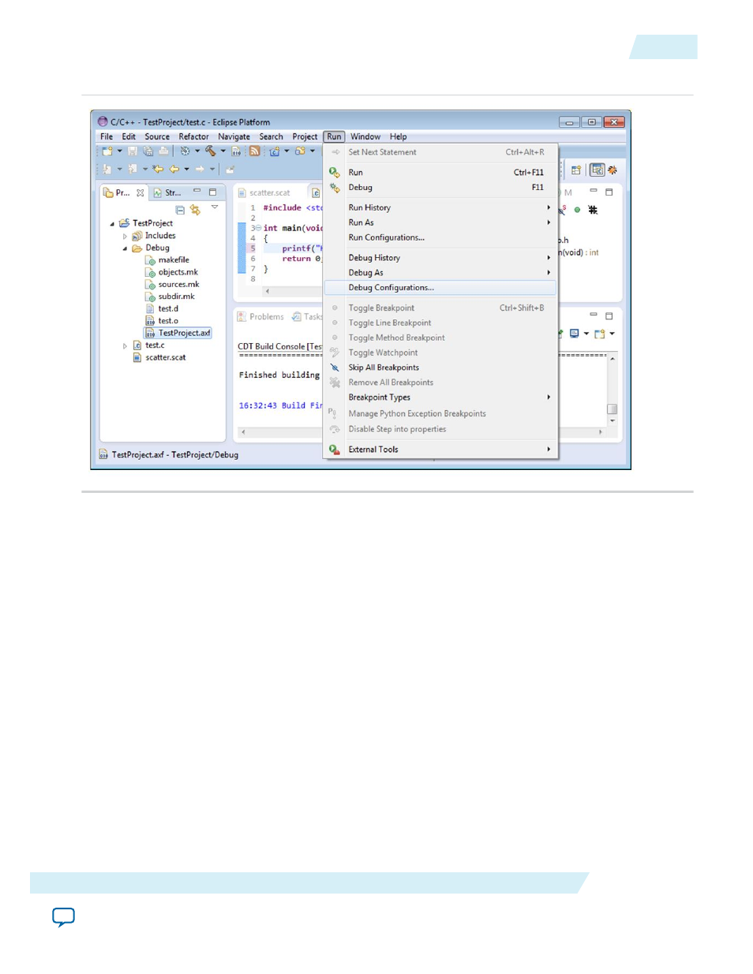
Task: Open dropdown arrow next to New icon
Action: click(x=120, y=151)
